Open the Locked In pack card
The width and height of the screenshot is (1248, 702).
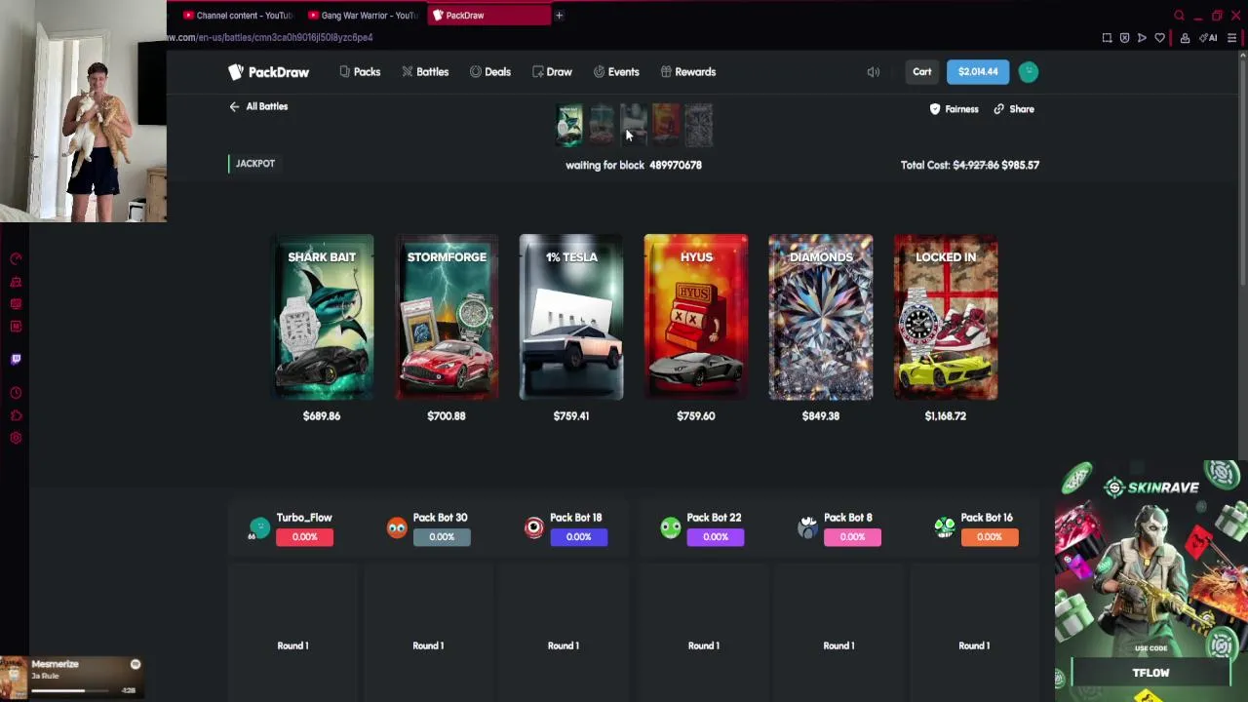pyautogui.click(x=946, y=317)
